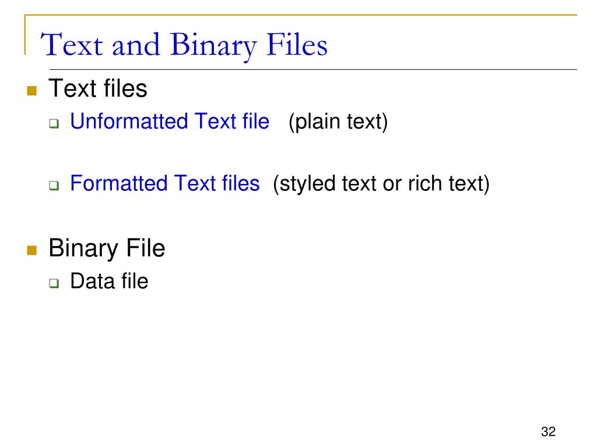Click the "Text files" heading
The image size is (597, 447).
click(x=98, y=88)
